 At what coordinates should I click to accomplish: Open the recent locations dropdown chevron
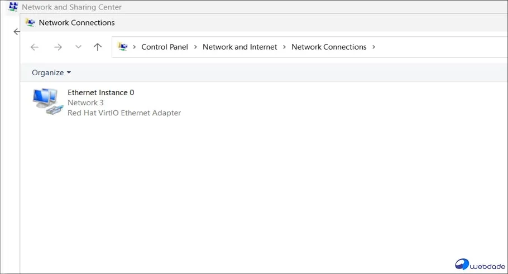coord(78,47)
